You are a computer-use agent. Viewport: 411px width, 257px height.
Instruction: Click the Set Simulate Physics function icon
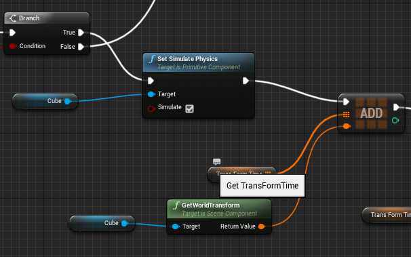152,60
